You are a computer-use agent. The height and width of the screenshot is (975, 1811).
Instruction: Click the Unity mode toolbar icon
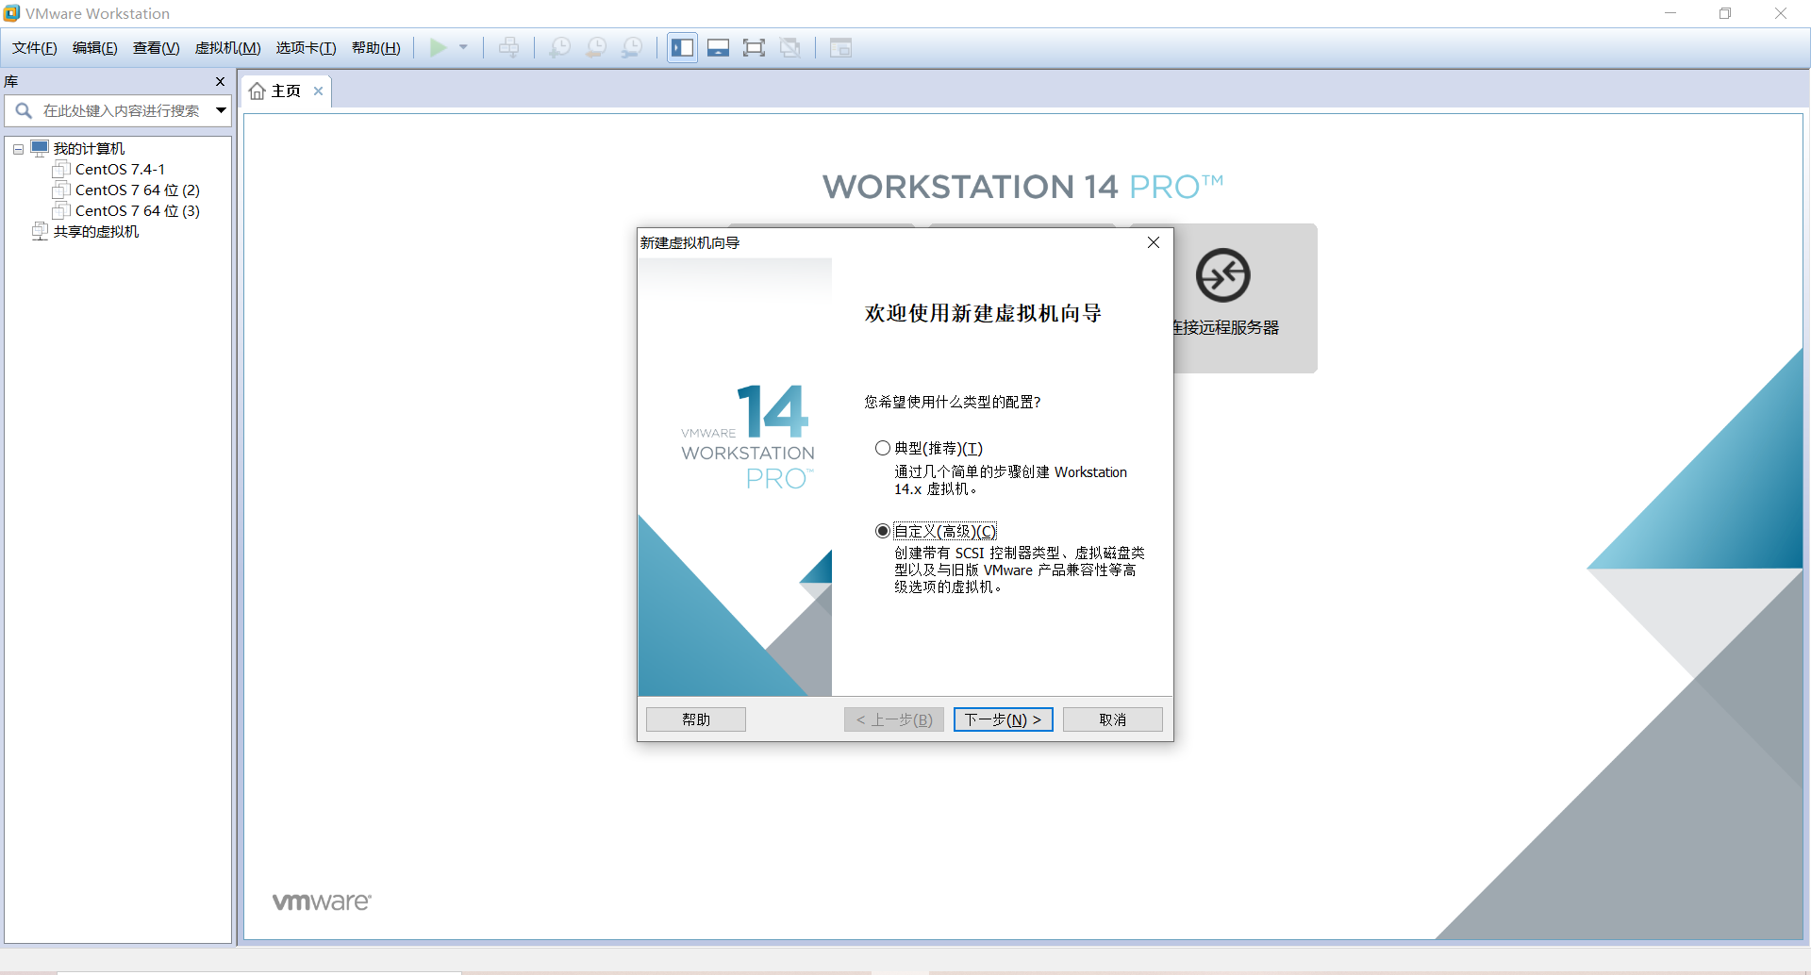click(x=790, y=47)
